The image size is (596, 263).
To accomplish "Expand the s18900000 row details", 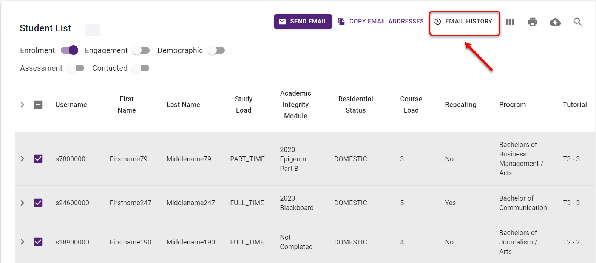I will click(x=22, y=242).
